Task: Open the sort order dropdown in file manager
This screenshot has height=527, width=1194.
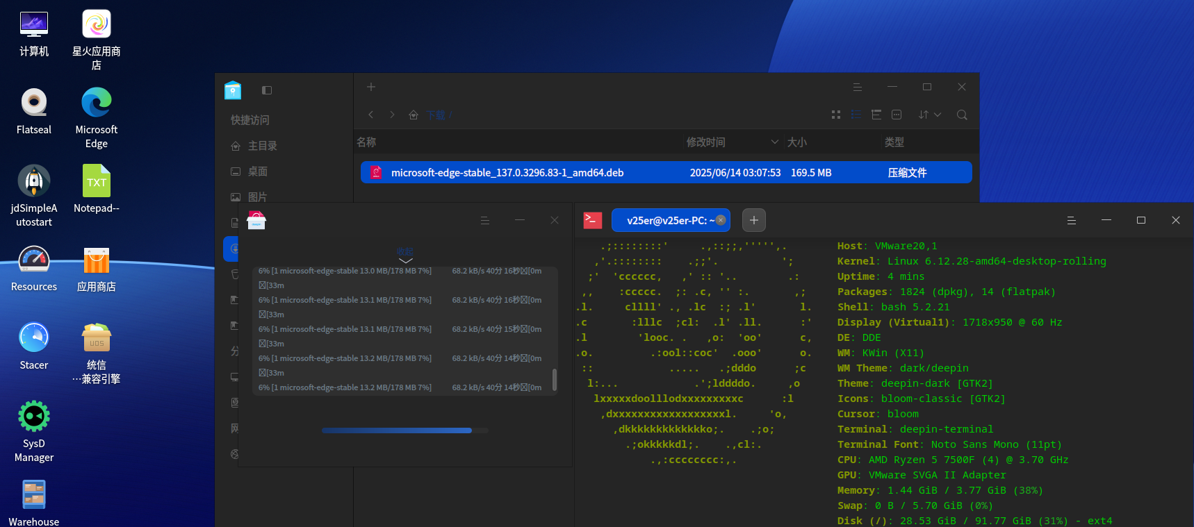Action: click(929, 115)
